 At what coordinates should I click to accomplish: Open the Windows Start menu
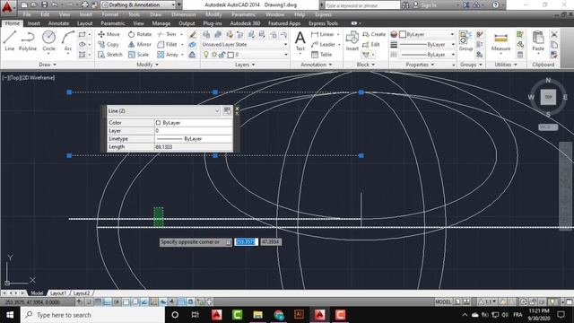point(10,315)
